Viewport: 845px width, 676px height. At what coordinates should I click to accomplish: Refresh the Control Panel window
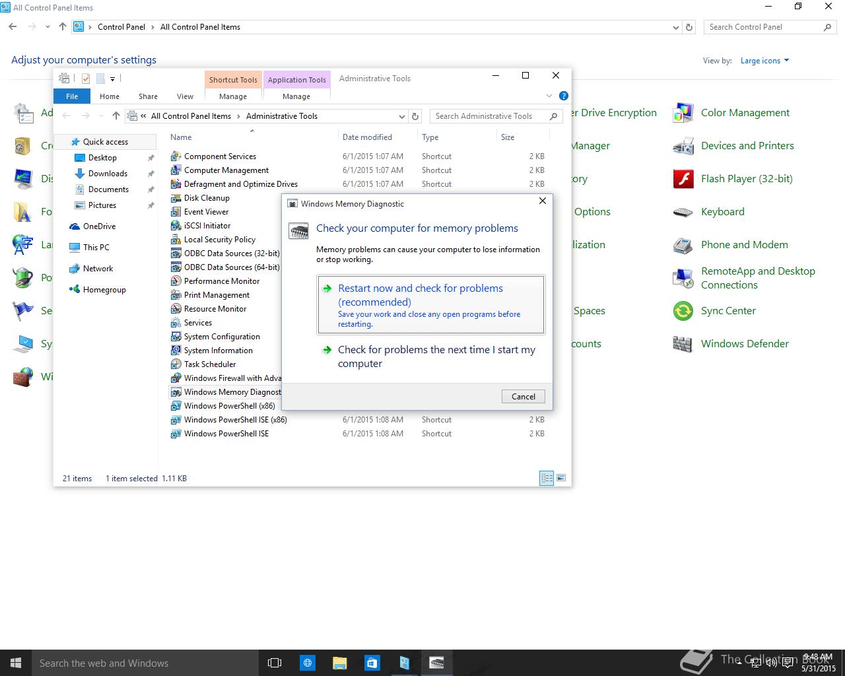(689, 27)
